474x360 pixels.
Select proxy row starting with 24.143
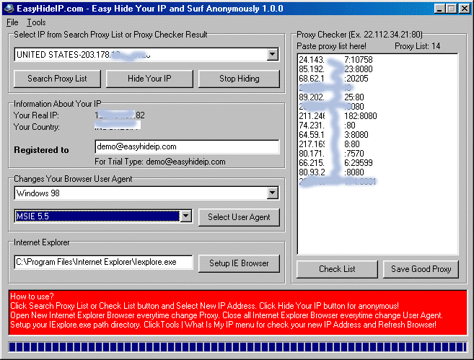click(x=335, y=60)
